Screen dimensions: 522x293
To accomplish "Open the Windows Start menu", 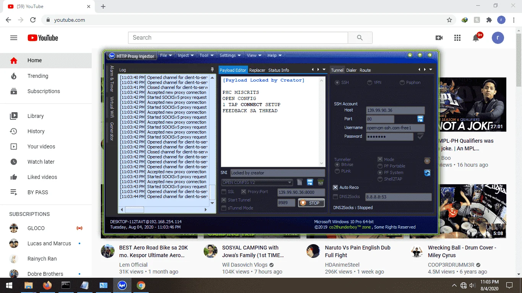I will pyautogui.click(x=9, y=285).
